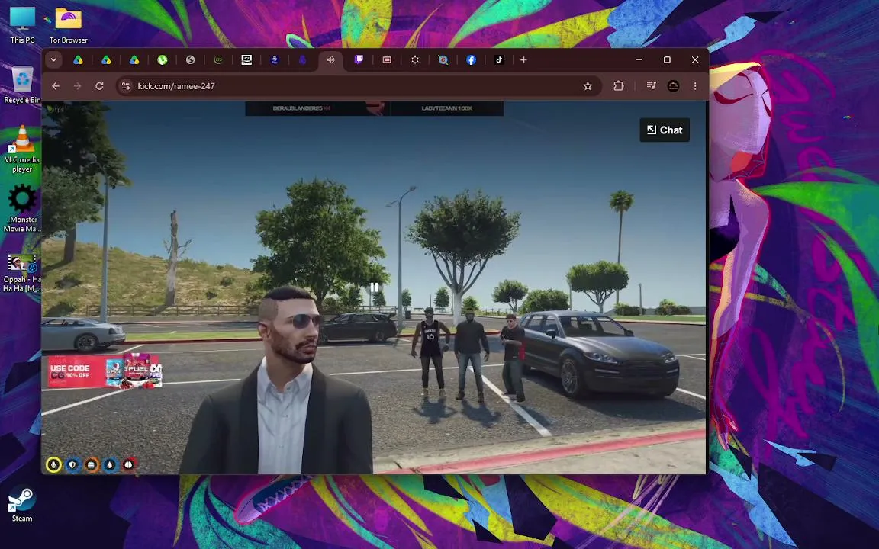Open the browser profile avatar
Image resolution: width=879 pixels, height=549 pixels.
pyautogui.click(x=673, y=85)
